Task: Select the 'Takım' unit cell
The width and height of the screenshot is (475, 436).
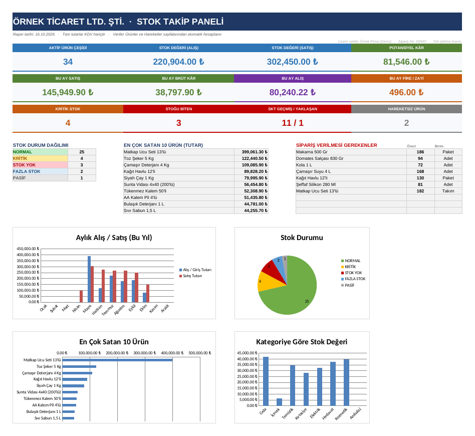Action: tap(448, 191)
